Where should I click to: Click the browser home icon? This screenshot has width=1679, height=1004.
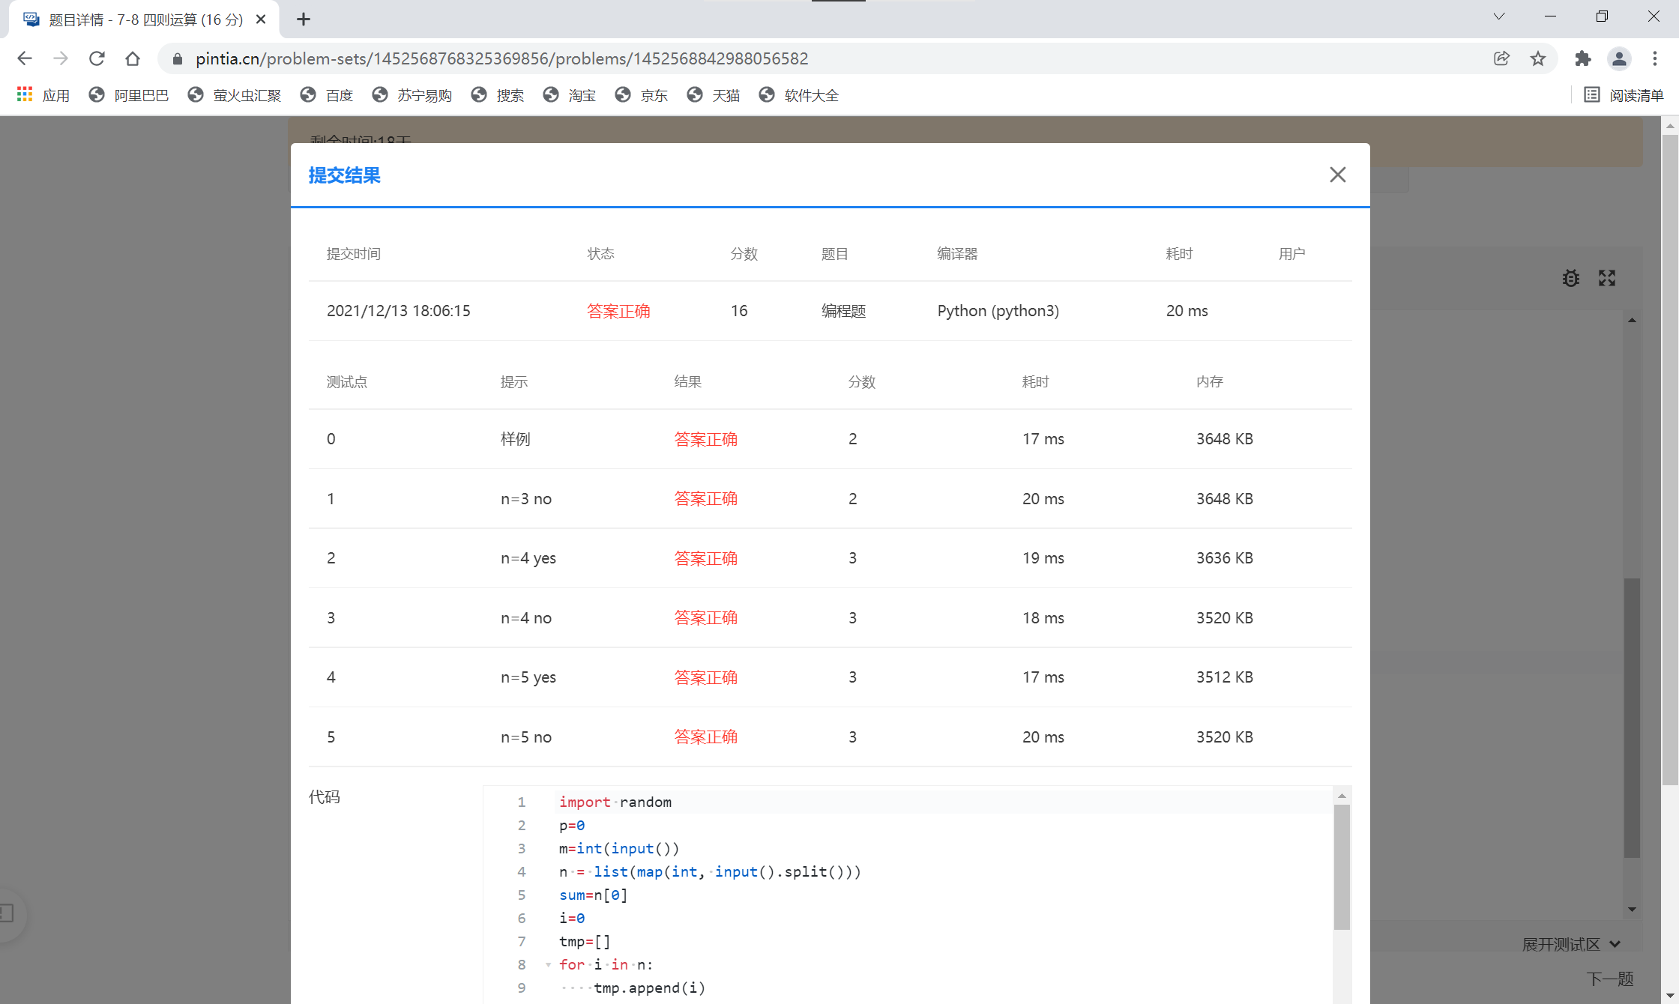click(x=133, y=58)
